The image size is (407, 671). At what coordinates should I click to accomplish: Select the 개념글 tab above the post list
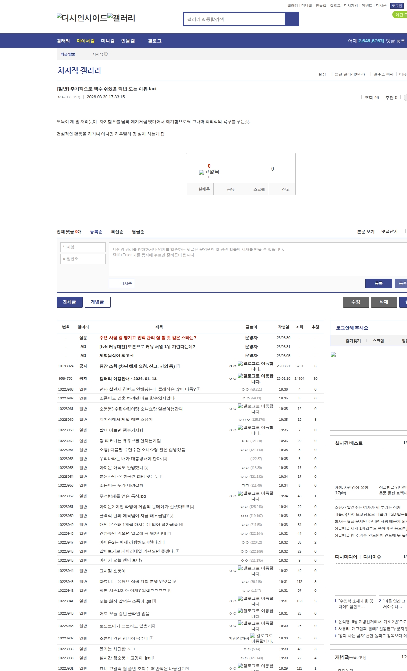[97, 302]
